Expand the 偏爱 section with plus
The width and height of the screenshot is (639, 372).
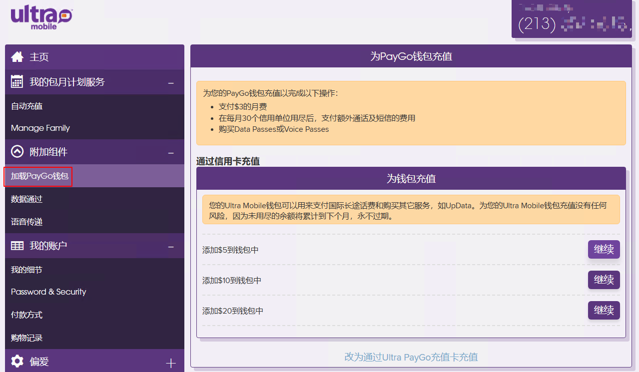coord(171,363)
